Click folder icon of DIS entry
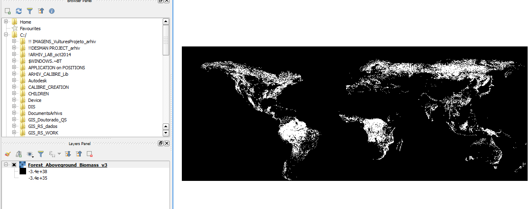The width and height of the screenshot is (528, 209). [22, 107]
